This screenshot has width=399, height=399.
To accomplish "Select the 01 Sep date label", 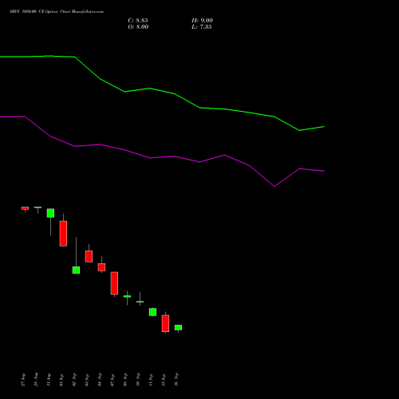I will (61, 380).
